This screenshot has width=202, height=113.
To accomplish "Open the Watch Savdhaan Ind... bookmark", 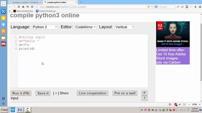I will pos(24,11).
